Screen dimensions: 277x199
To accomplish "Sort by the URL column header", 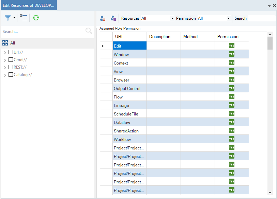I will click(129, 37).
